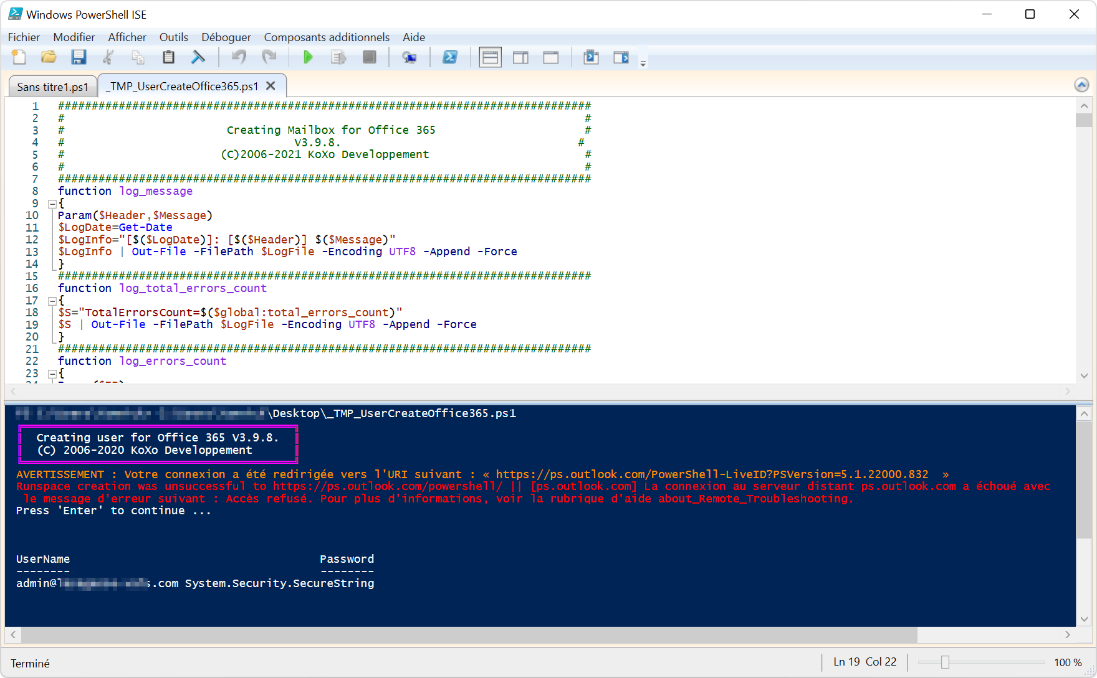Collapse the code block at line 17

click(x=52, y=301)
